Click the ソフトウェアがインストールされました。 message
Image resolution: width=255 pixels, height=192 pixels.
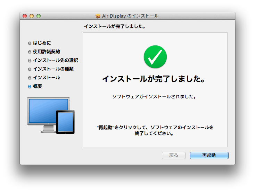(154, 97)
